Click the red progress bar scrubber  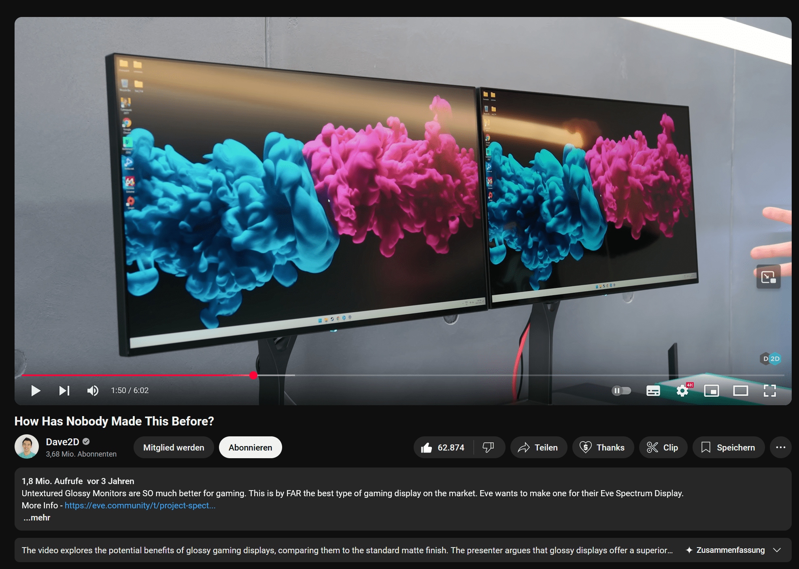point(253,375)
